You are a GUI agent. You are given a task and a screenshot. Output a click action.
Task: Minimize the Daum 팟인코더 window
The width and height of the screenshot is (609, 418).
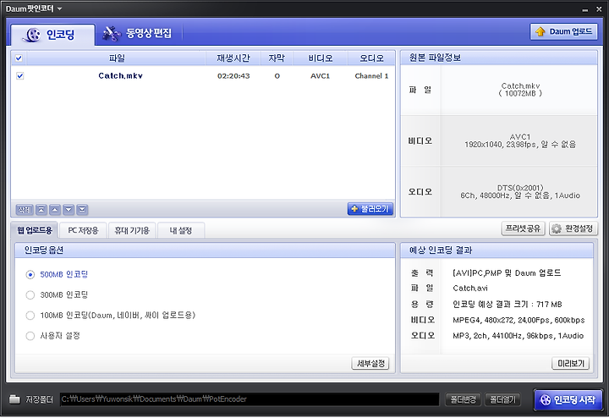pyautogui.click(x=585, y=9)
